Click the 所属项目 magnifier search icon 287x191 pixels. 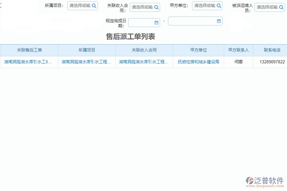94,5
